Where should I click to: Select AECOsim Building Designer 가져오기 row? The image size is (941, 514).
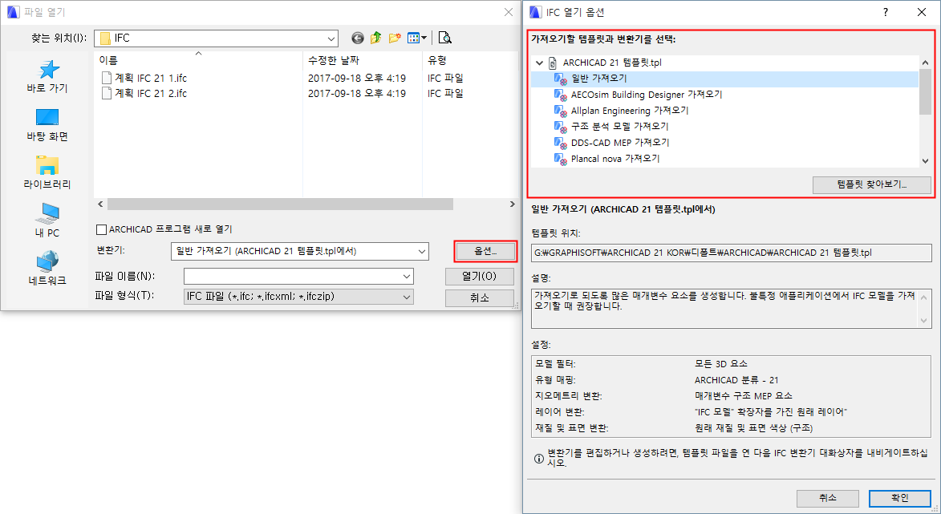pos(724,95)
